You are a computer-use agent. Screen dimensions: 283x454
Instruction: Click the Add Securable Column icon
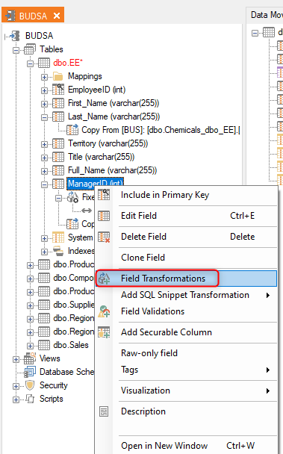coord(104,332)
